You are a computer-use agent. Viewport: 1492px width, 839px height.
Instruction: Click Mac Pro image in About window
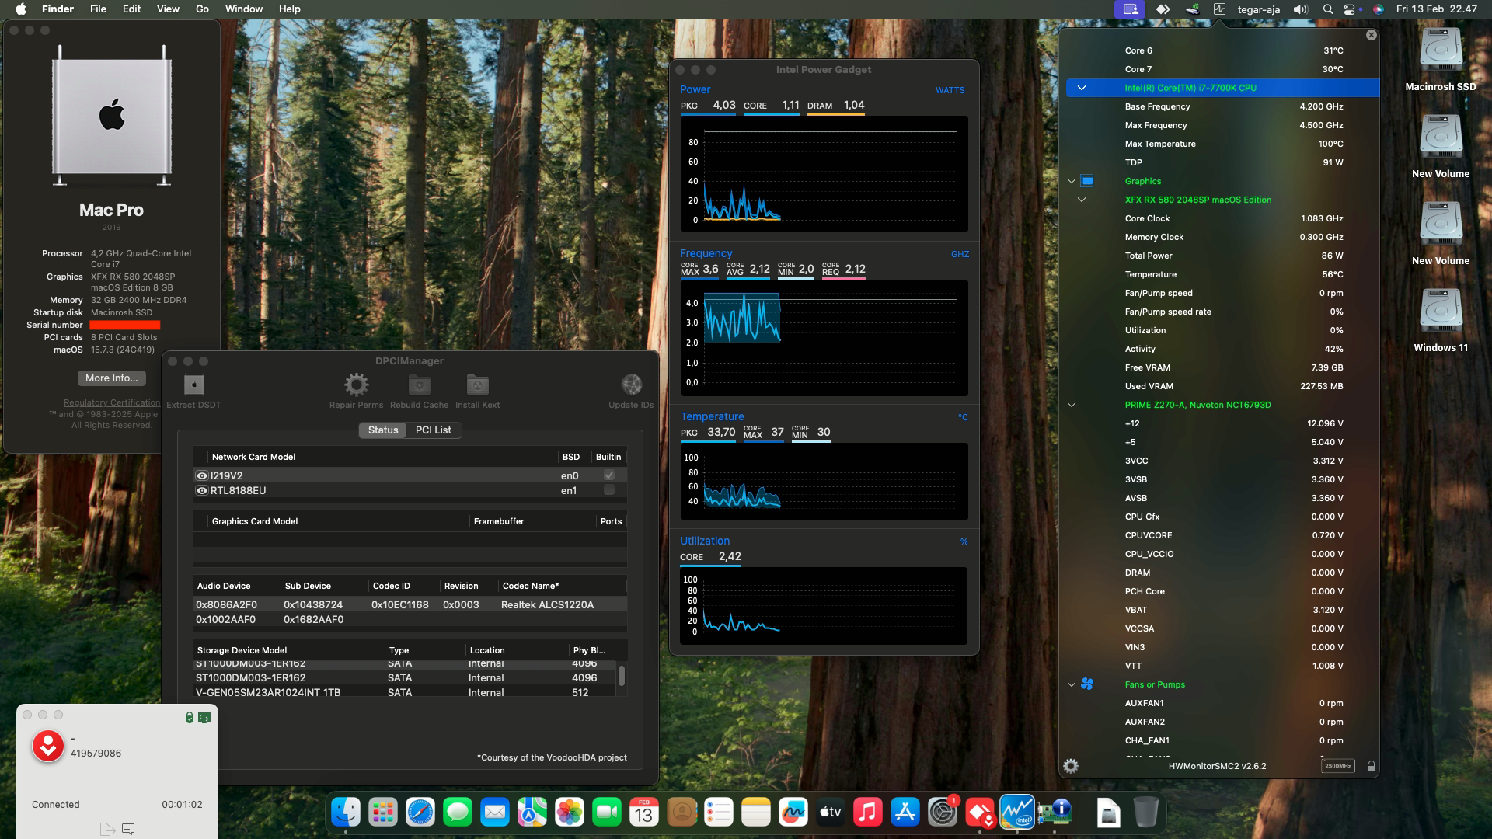[x=112, y=115]
